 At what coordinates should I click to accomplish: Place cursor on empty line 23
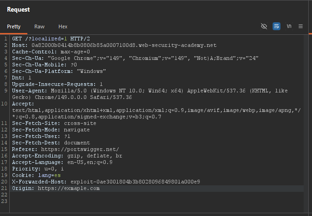point(157,202)
